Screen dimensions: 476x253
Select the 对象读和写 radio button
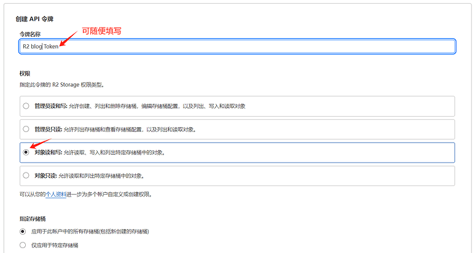[26, 152]
